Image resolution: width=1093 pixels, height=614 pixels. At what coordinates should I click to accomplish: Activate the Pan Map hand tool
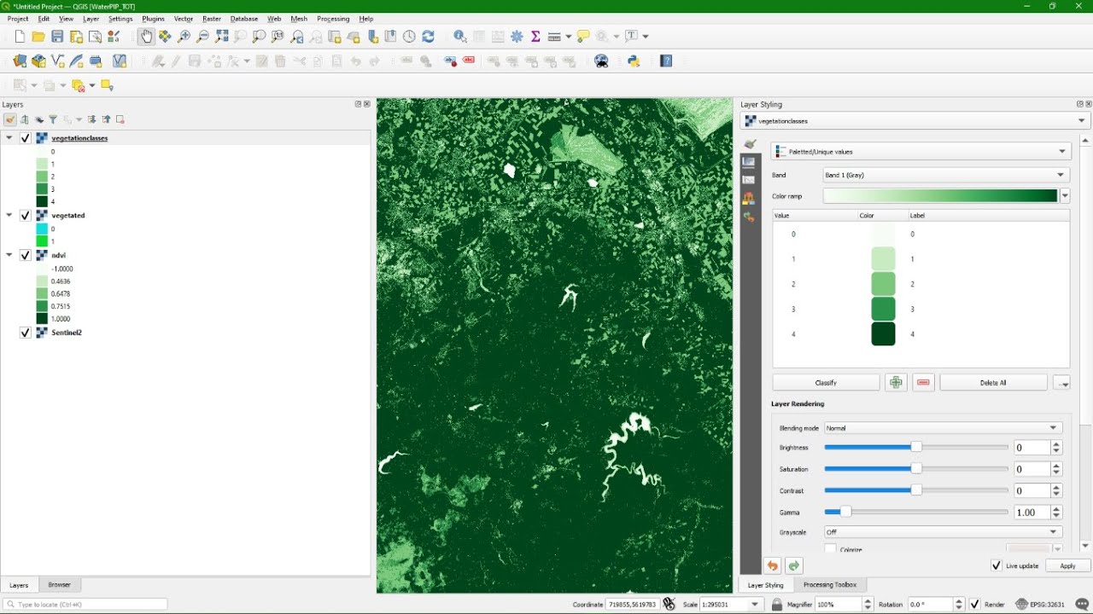146,36
